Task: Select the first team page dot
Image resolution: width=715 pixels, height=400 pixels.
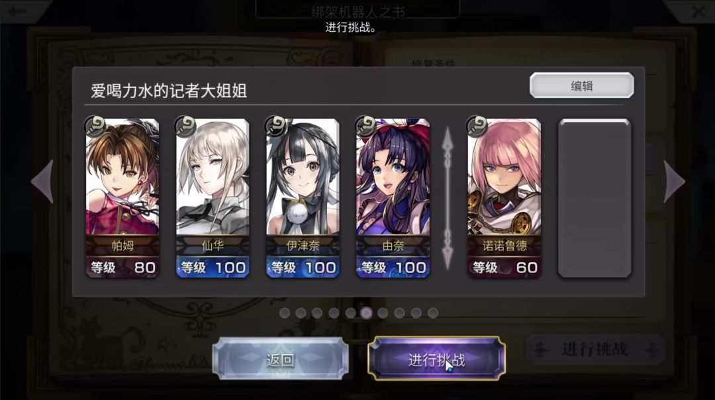Action: 285,313
